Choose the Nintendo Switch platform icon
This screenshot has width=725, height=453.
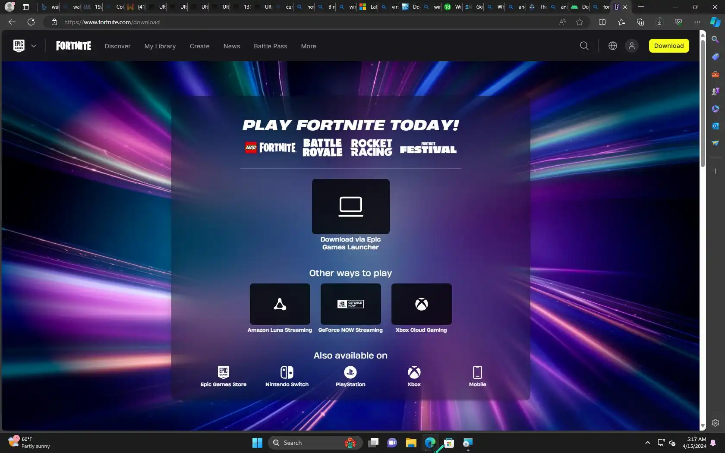[287, 372]
